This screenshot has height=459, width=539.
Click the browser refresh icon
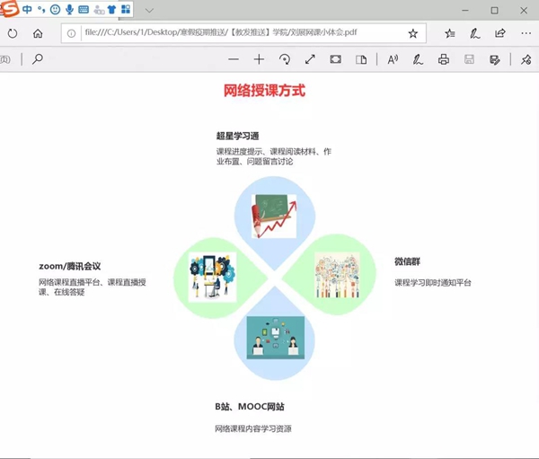coord(13,33)
